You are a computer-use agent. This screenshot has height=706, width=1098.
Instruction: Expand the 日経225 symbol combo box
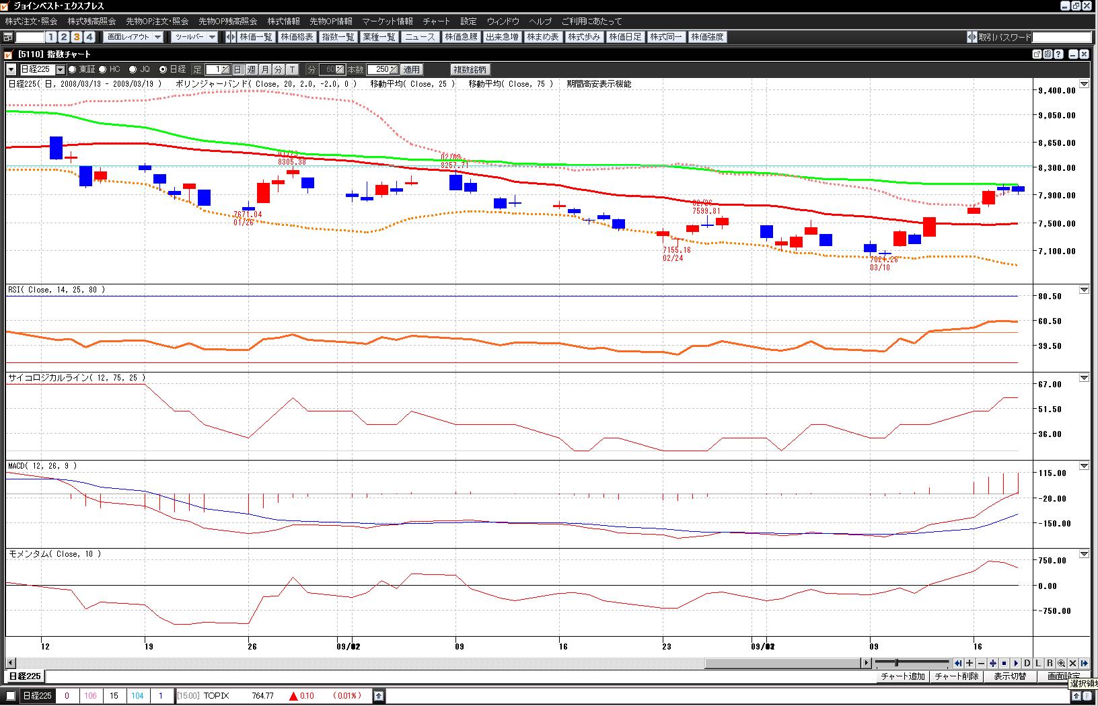pos(61,69)
